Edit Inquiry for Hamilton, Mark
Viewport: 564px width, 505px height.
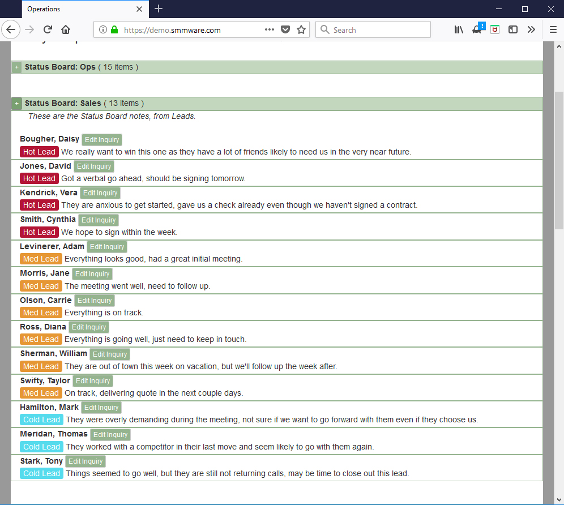(x=101, y=407)
